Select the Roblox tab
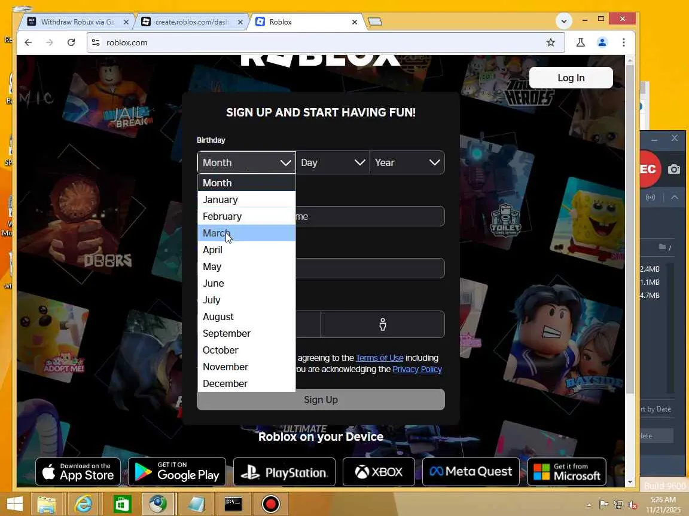The image size is (689, 516). 306,22
